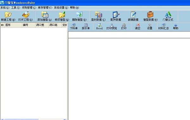Click the NO column header
Image resolution: width=190 pixels, height=120 pixels.
[x=3, y=25]
